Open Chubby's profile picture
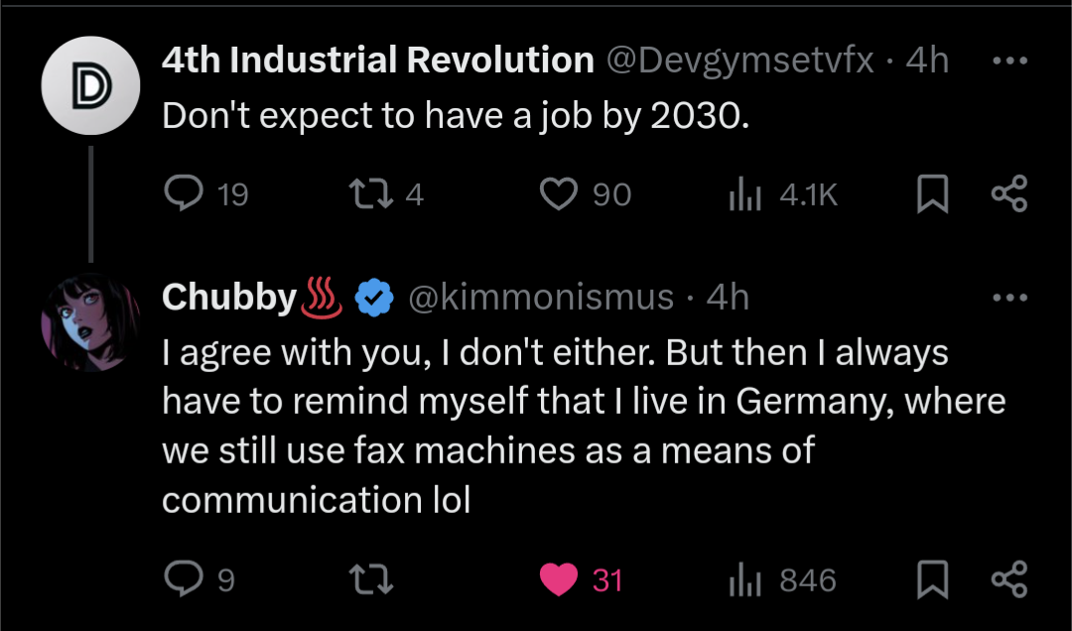The width and height of the screenshot is (1072, 631). point(90,322)
